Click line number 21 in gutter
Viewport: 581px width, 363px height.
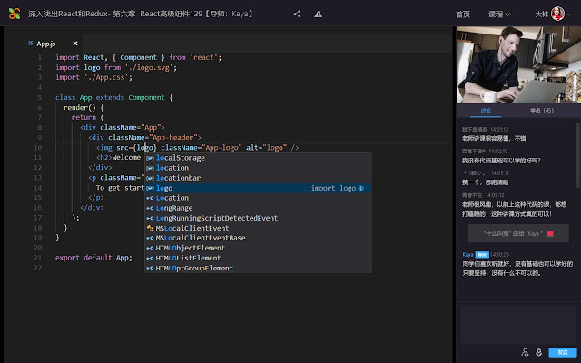point(38,258)
